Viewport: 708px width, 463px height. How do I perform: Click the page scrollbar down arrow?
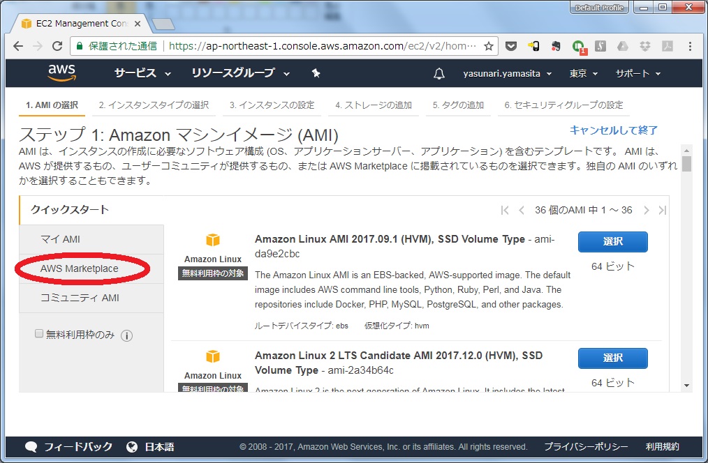pos(687,386)
